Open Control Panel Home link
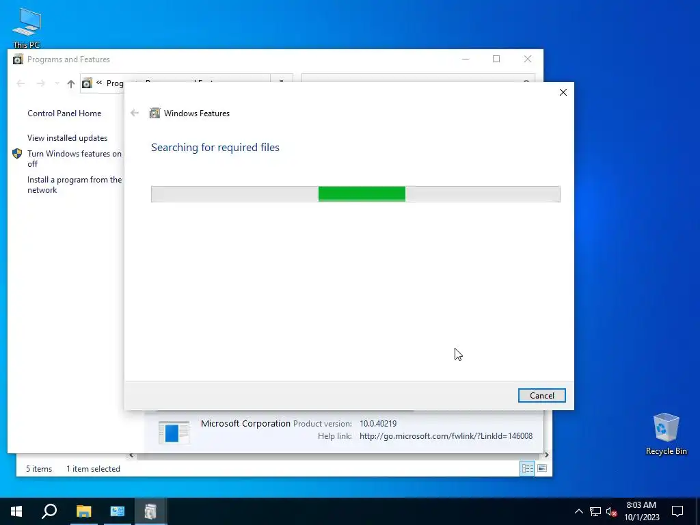This screenshot has width=700, height=525. pyautogui.click(x=64, y=113)
